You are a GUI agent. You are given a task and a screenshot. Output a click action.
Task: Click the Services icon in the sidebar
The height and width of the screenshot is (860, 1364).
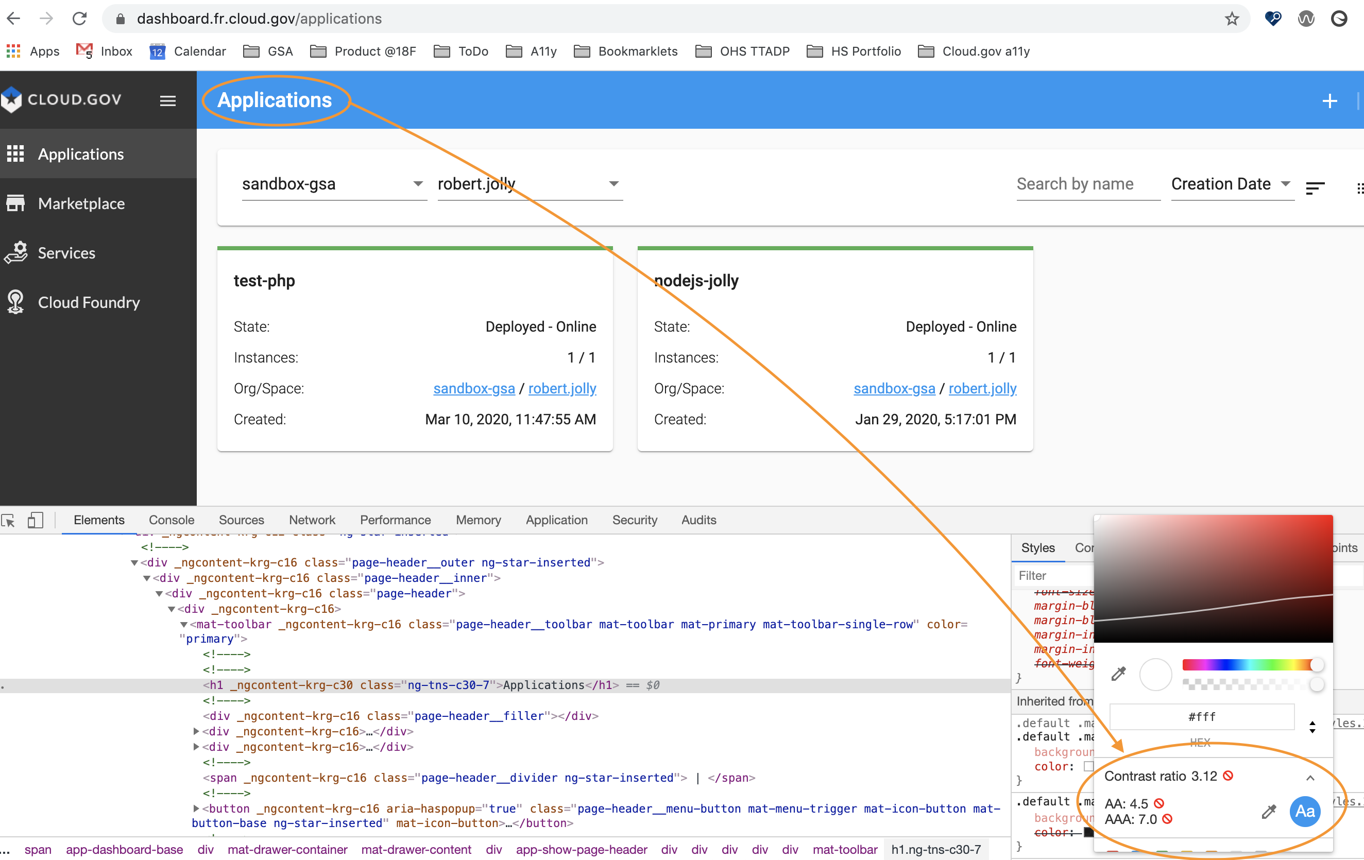point(15,252)
